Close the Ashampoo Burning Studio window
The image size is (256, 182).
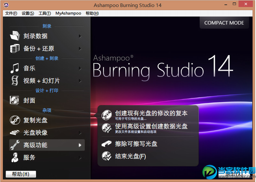click(x=246, y=4)
